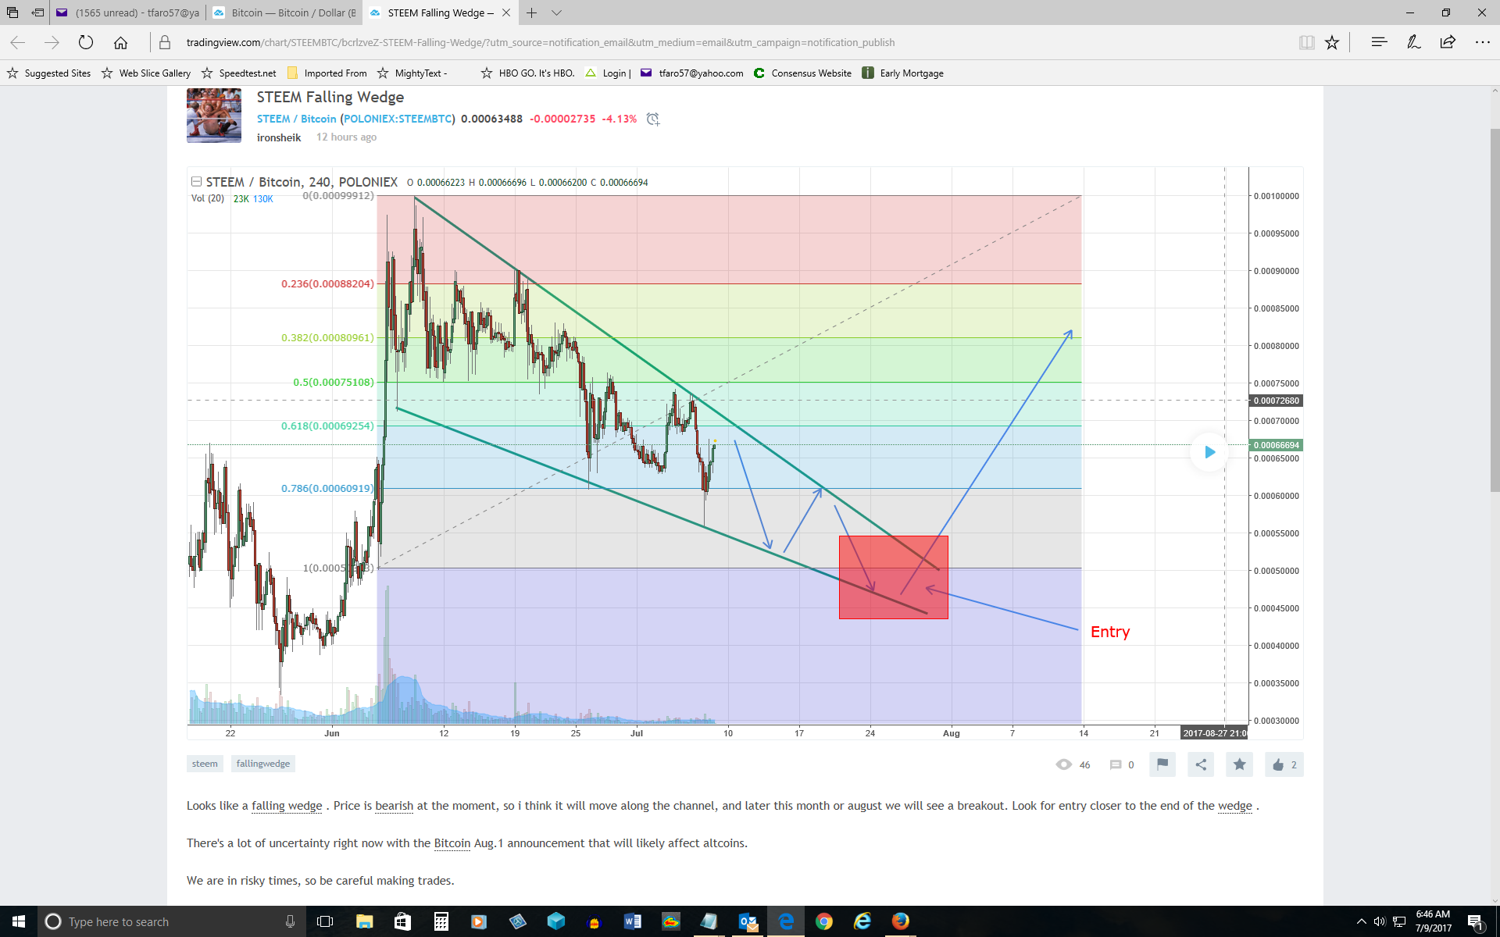This screenshot has width=1500, height=937.
Task: Click the steem tag
Action: point(205,764)
